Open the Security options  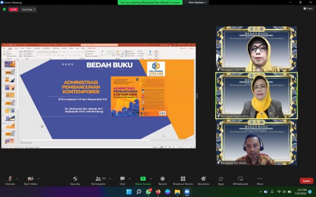coord(75,179)
